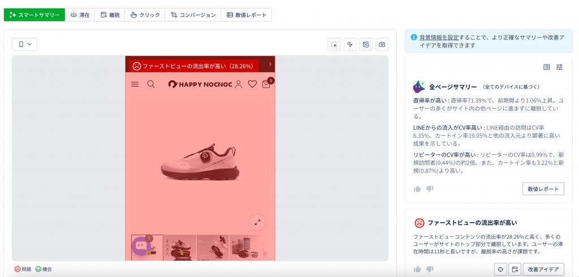
Task: Click the crosshair locate icon in issue card
Action: [x=500, y=270]
